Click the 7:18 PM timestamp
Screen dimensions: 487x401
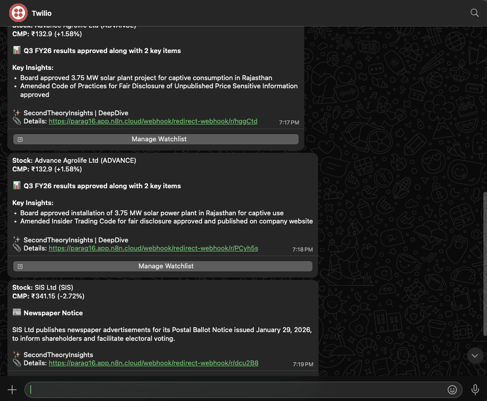point(303,249)
